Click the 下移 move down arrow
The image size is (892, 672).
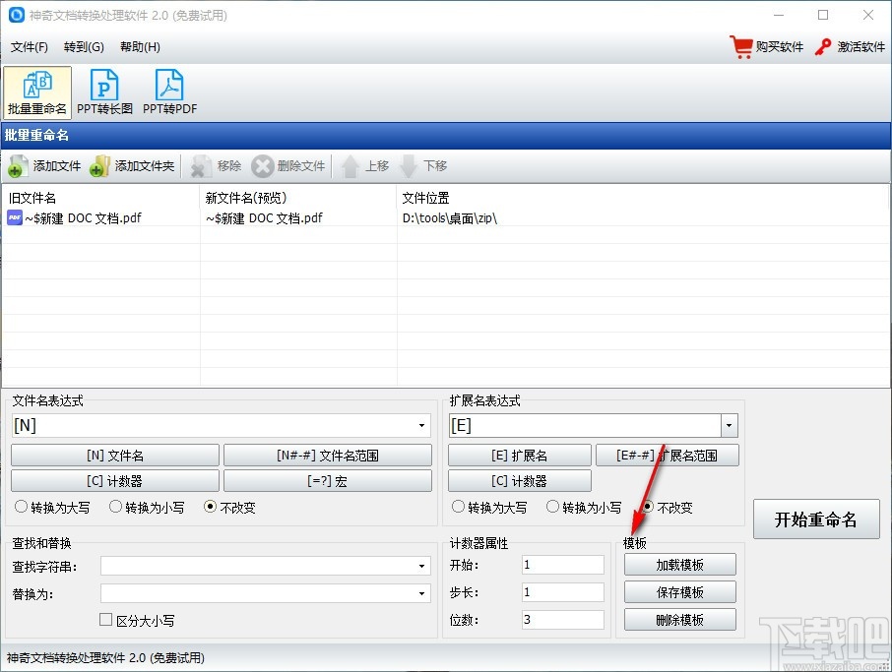point(409,166)
